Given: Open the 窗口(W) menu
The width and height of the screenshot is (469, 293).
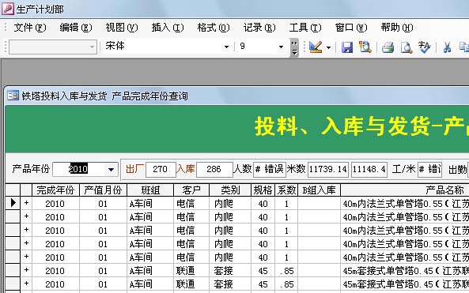Looking at the screenshot, I should tap(351, 28).
